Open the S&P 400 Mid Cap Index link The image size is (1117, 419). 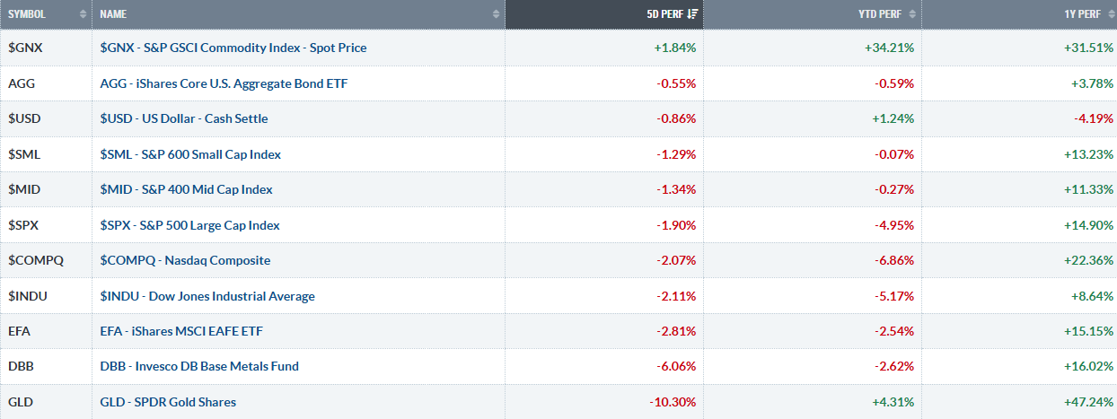tap(186, 189)
